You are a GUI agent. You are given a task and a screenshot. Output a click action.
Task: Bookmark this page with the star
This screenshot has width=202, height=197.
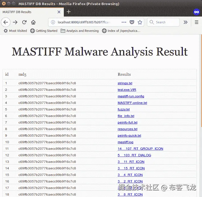[x=140, y=22]
